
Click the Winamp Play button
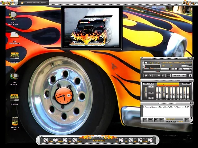point(150,75)
